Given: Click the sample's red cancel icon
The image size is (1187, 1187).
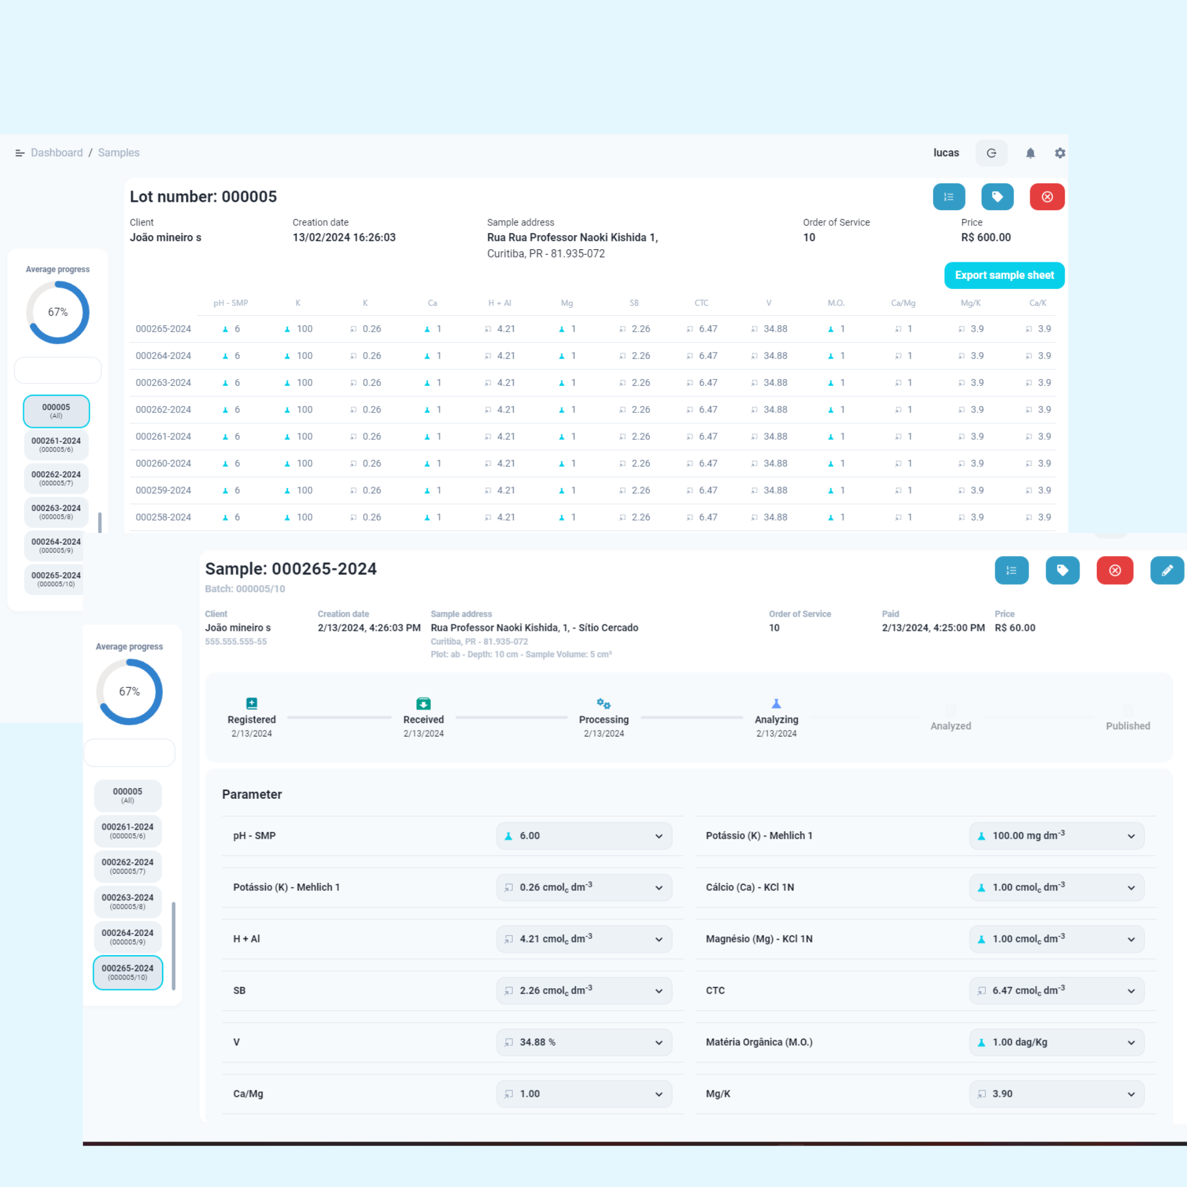Looking at the screenshot, I should 1115,570.
